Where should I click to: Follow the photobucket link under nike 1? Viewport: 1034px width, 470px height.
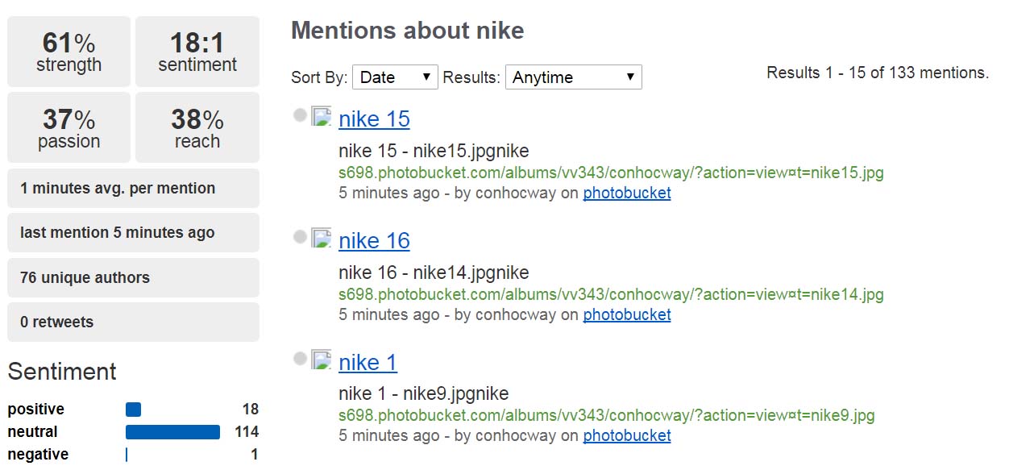[x=626, y=435]
